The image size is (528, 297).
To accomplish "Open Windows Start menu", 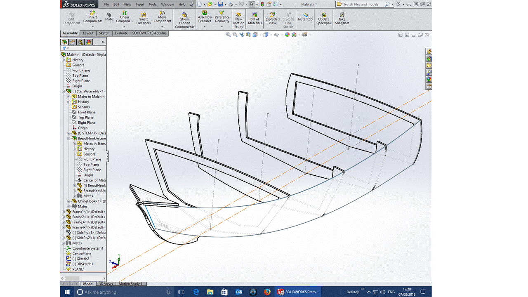I will 67,292.
